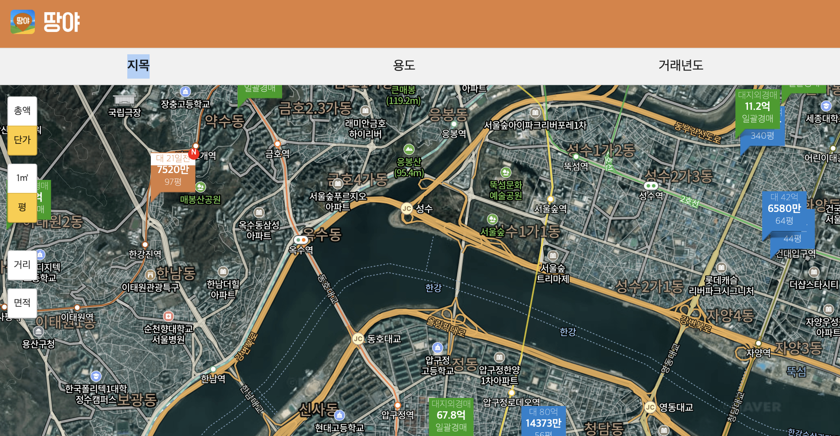Click the 자양역 station label
This screenshot has height=436, width=840.
758,353
